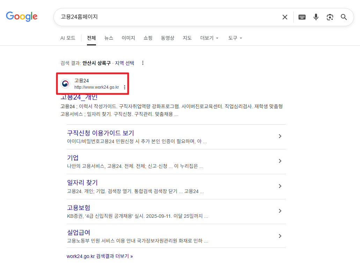Click the Google logo to return home
Viewport: 360px width, 266px height.
coord(22,16)
